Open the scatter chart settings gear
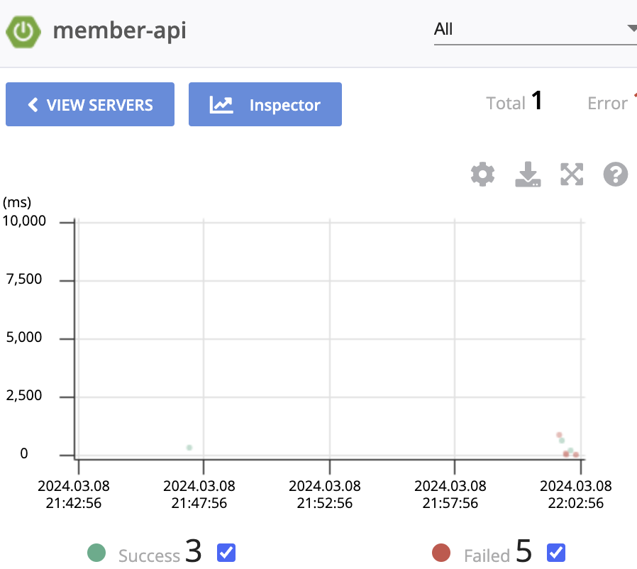The image size is (637, 569). point(482,175)
